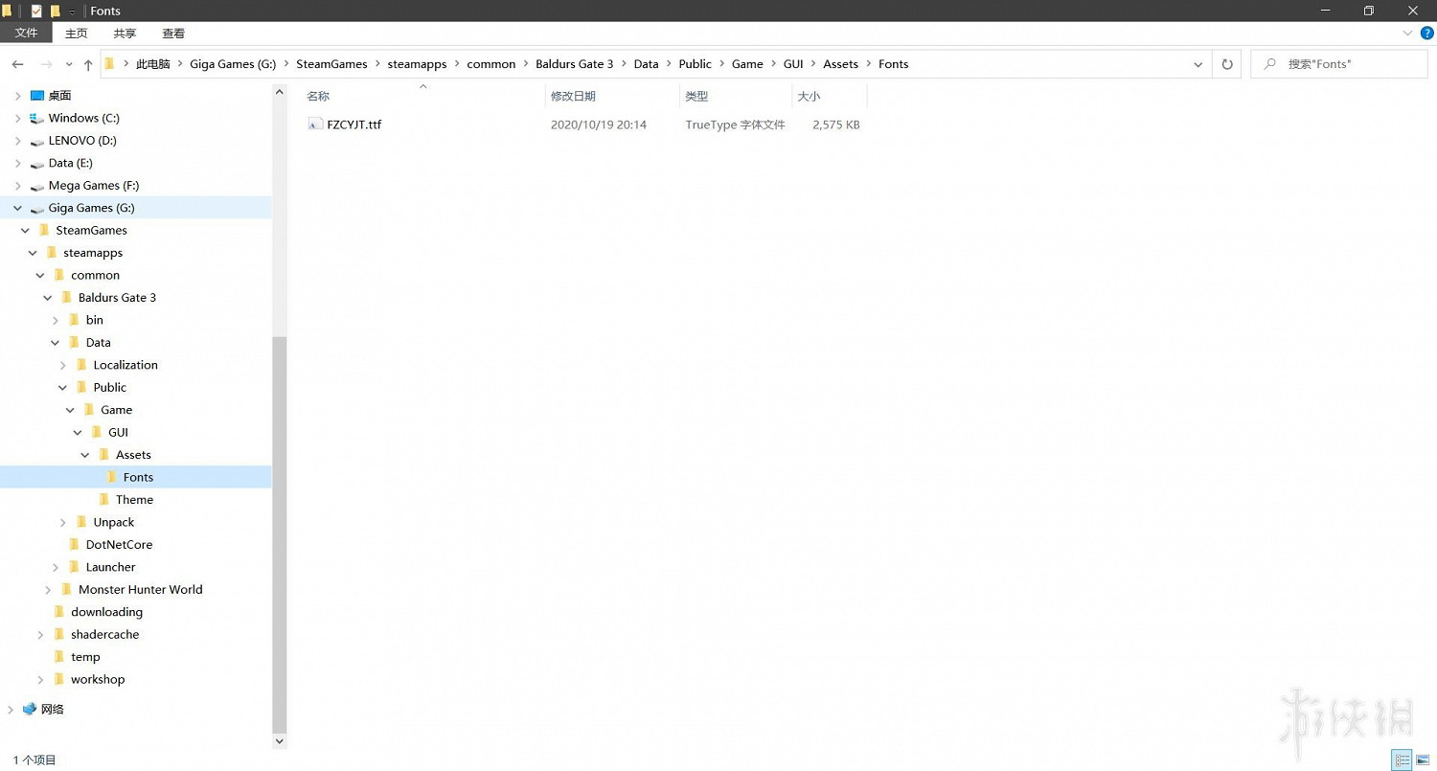Switch to the 查看 (View) ribbon tab
The image size is (1437, 771).
tap(173, 33)
